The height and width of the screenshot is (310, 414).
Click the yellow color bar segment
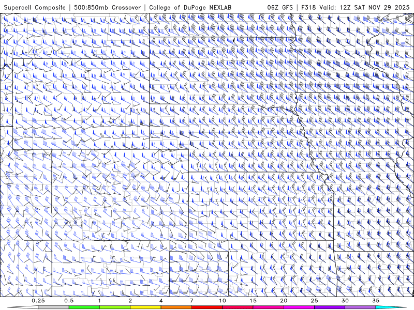(x=145, y=307)
